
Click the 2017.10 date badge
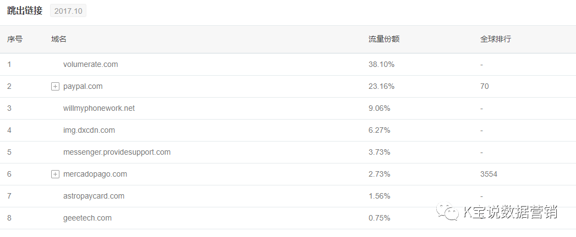pyautogui.click(x=68, y=11)
